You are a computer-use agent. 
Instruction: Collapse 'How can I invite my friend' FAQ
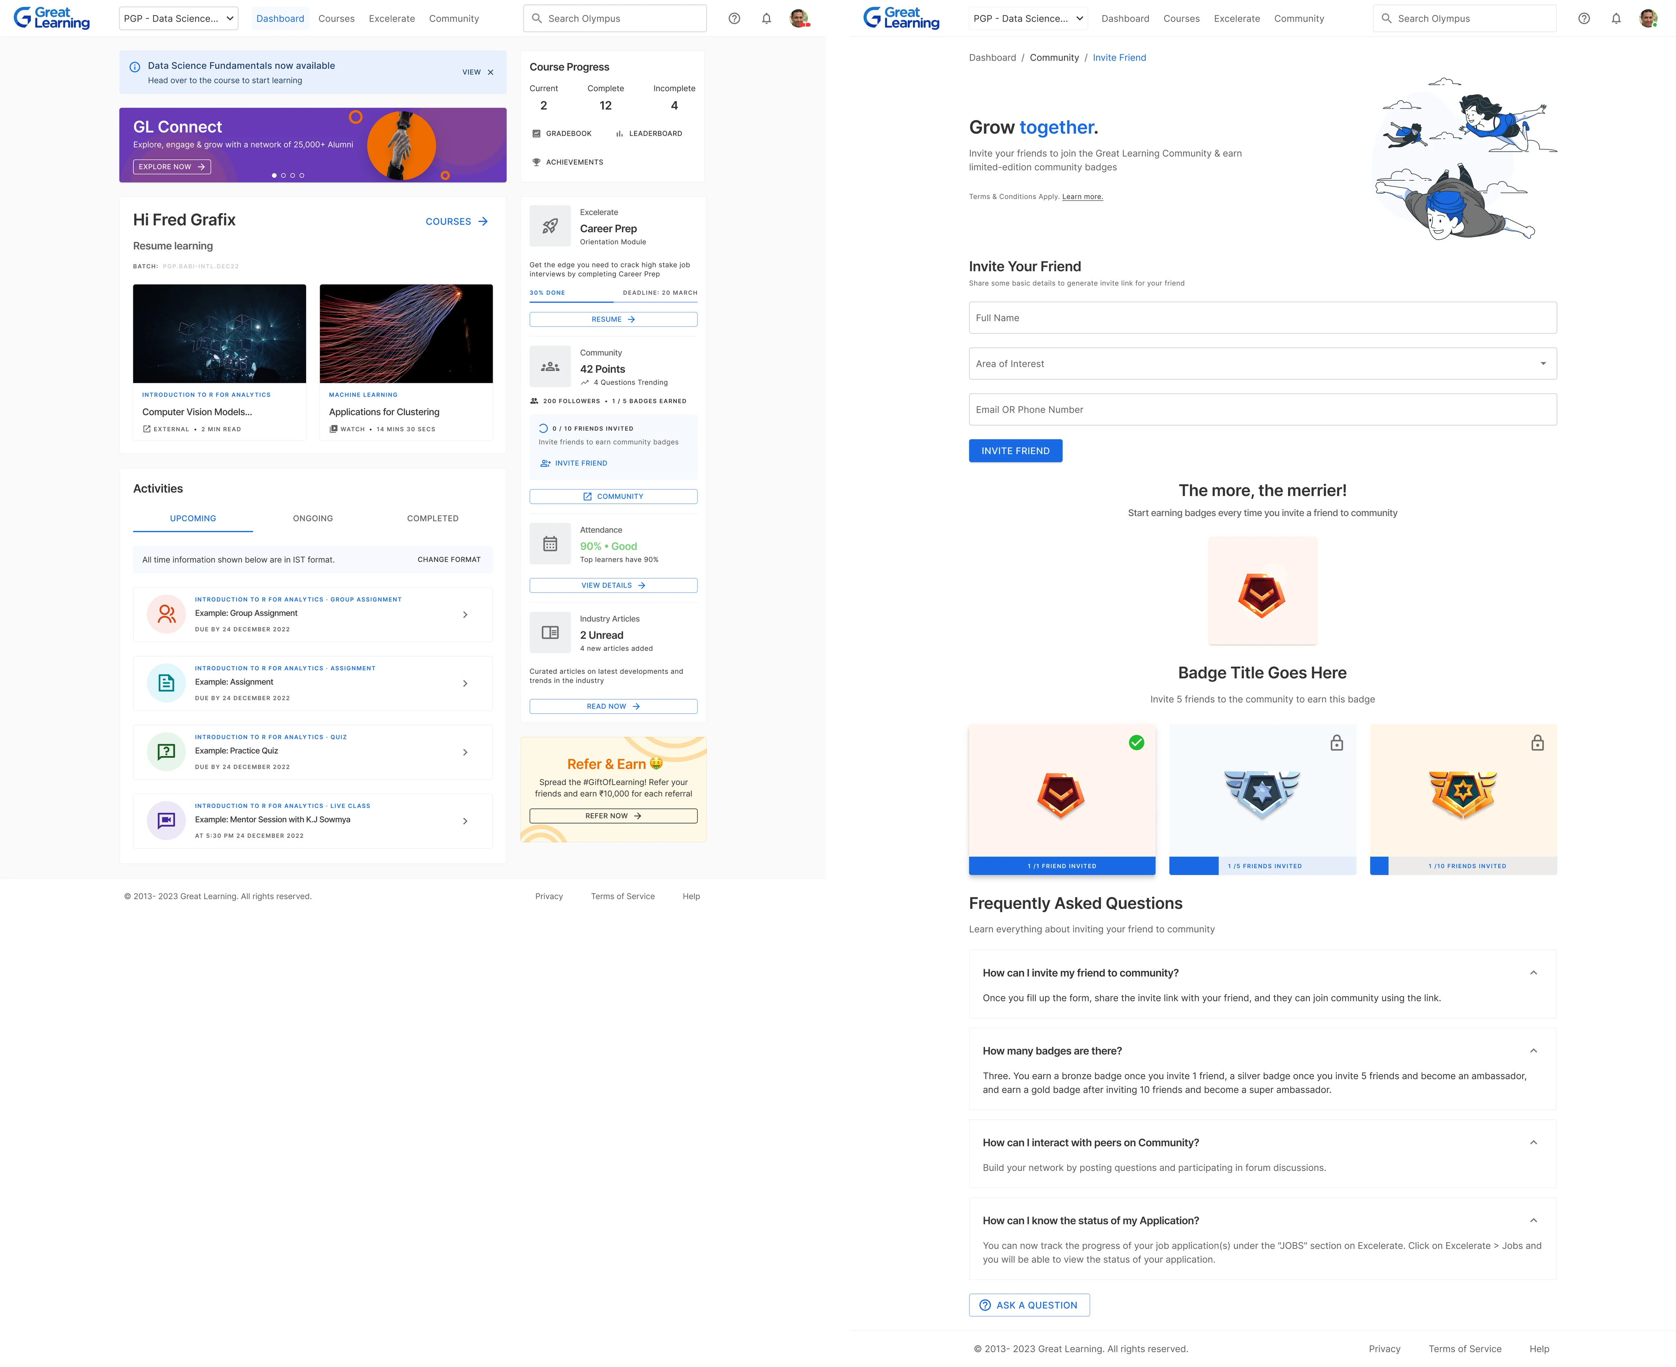pyautogui.click(x=1533, y=972)
